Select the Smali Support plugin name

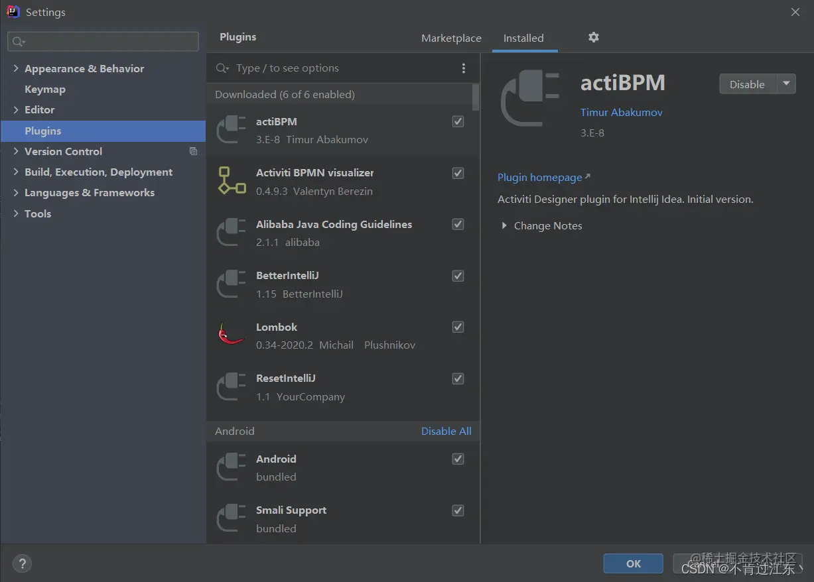(x=291, y=510)
